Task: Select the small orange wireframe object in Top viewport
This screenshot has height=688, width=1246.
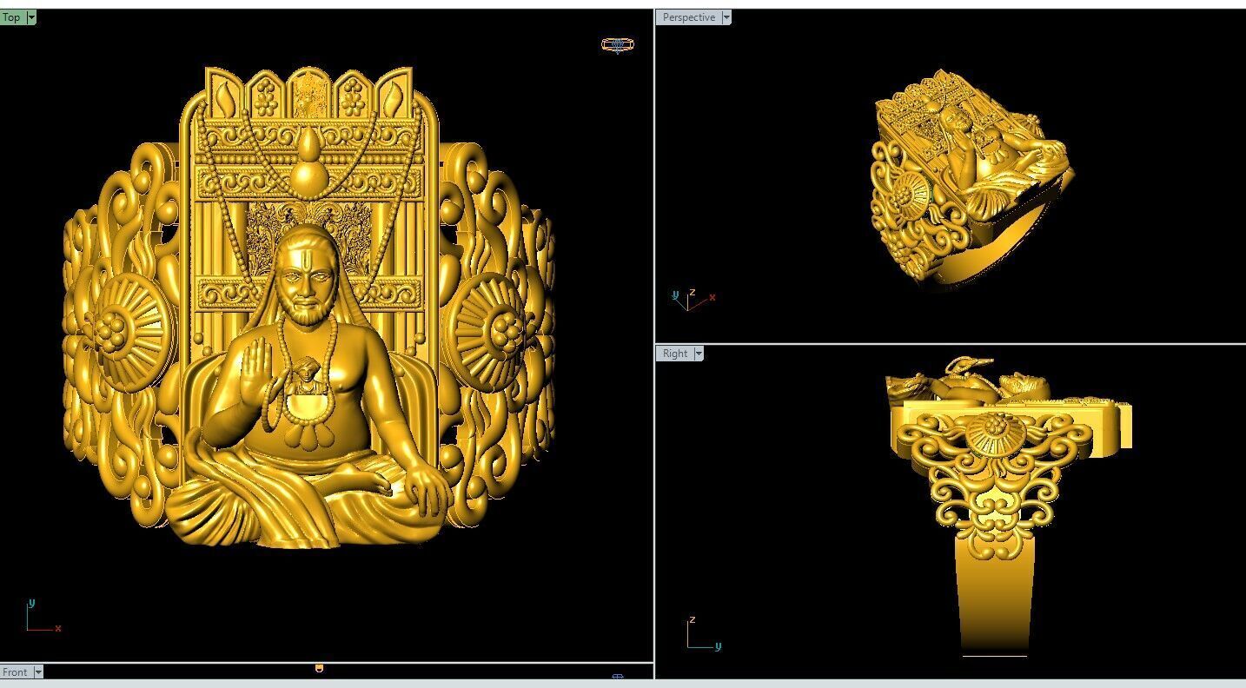Action: tap(618, 44)
